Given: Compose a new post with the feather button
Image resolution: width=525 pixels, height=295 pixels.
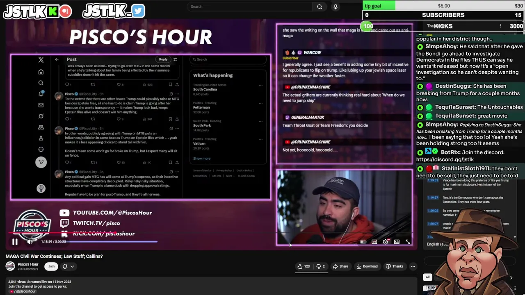Looking at the screenshot, I should 41,162.
